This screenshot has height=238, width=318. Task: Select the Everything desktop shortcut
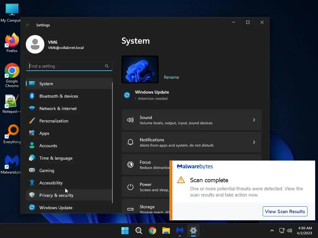pos(12,134)
